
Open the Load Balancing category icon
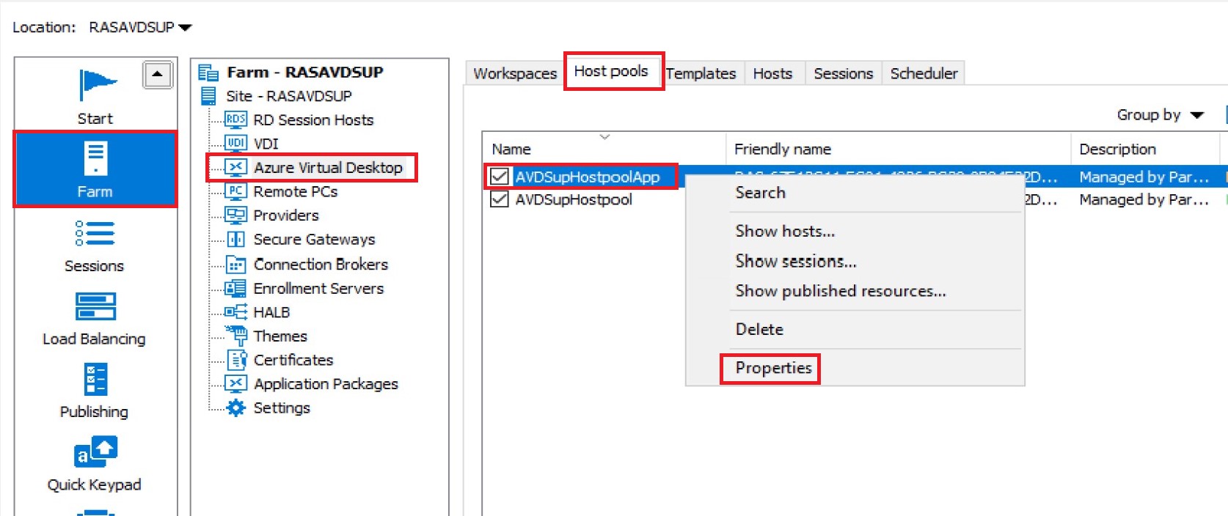point(95,306)
